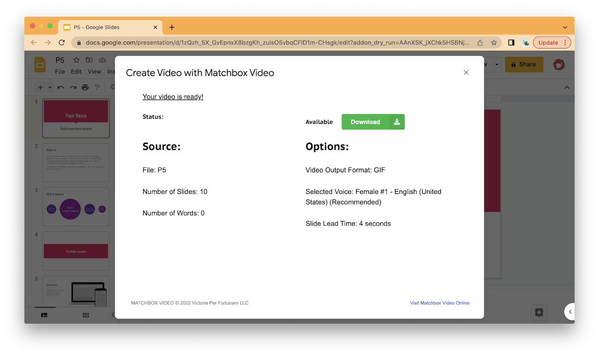599x356 pixels.
Task: Select the Paint format tool
Action: point(97,87)
